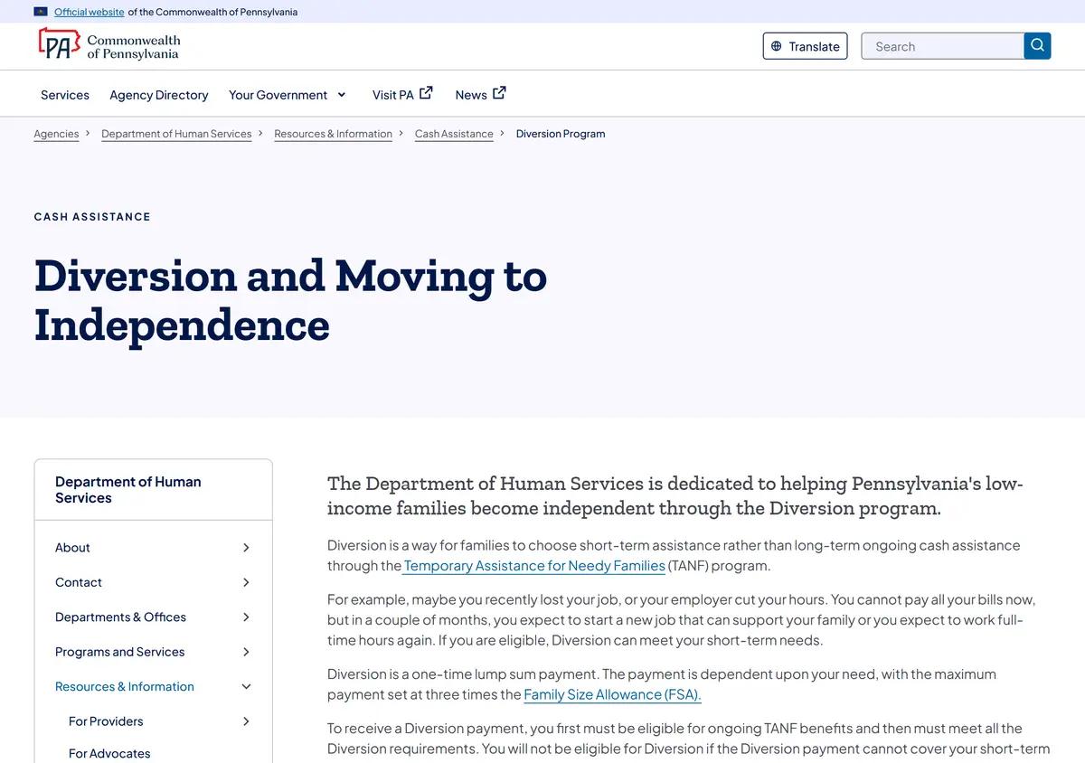Expand Departments & Offices sidebar chevron
The image size is (1085, 763).
click(x=246, y=617)
